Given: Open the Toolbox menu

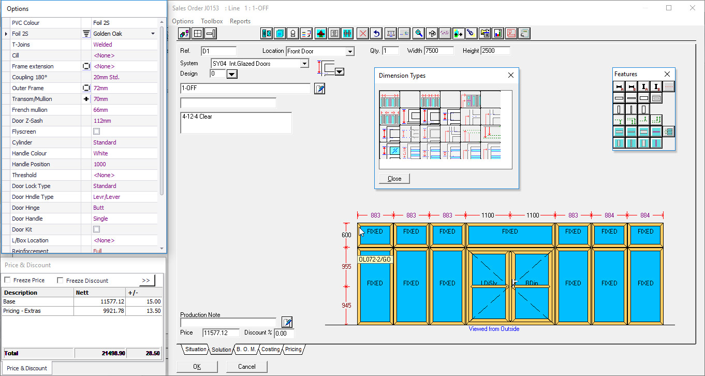Looking at the screenshot, I should tap(212, 21).
